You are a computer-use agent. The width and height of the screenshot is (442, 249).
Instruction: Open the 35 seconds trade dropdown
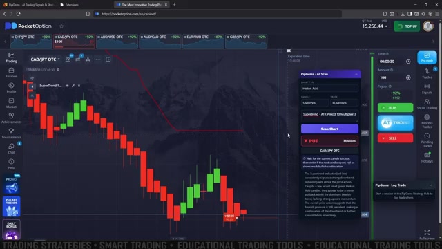(344, 103)
